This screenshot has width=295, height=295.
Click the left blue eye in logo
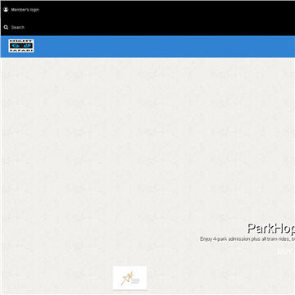click(x=16, y=46)
